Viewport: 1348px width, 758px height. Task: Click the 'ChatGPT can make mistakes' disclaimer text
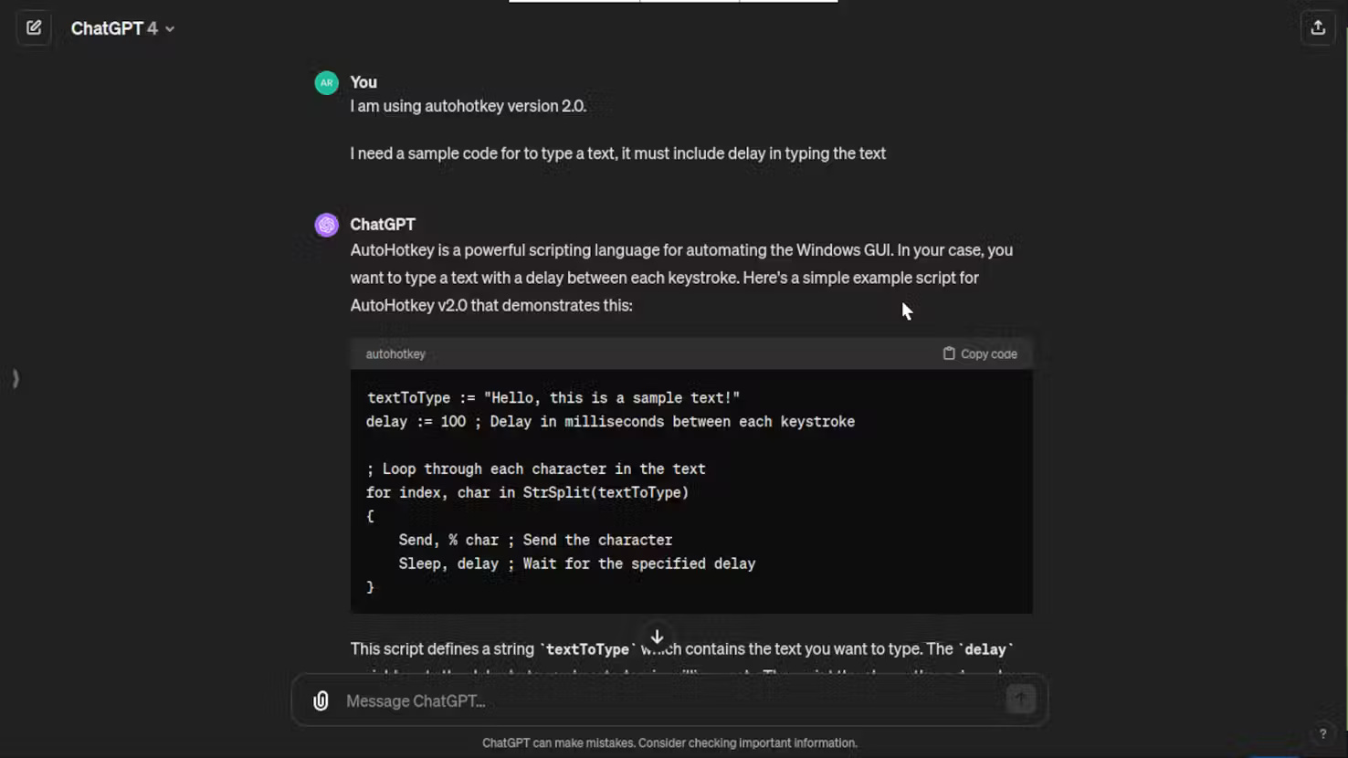(x=669, y=743)
